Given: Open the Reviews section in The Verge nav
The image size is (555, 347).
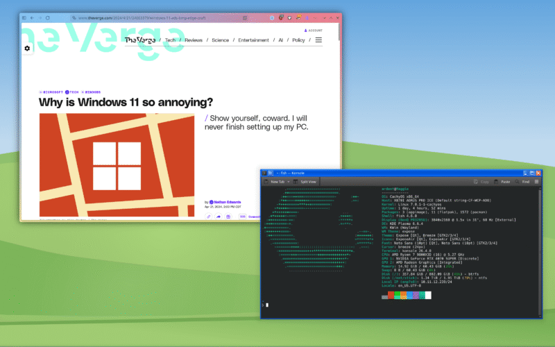Looking at the screenshot, I should point(194,40).
